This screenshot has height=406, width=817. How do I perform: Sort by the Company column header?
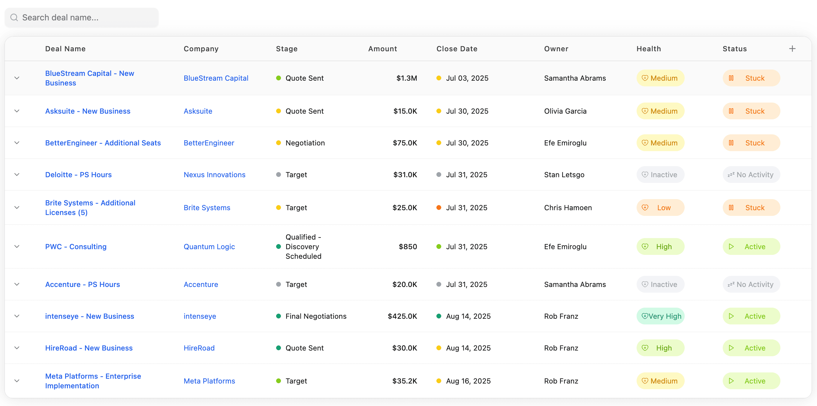(201, 49)
